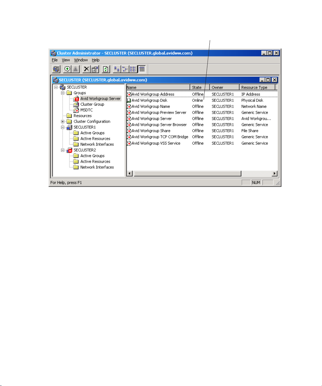Sort by the Resource Type column header
Image resolution: width=322 pixels, height=386 pixels.
tap(257, 87)
